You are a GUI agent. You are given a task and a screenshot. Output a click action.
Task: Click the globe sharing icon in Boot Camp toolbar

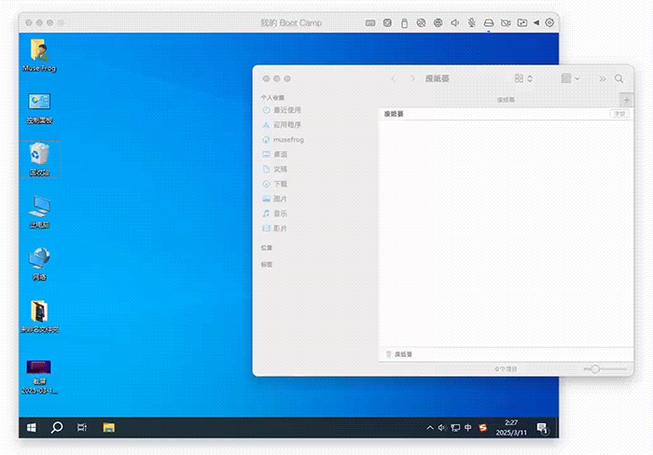click(438, 23)
